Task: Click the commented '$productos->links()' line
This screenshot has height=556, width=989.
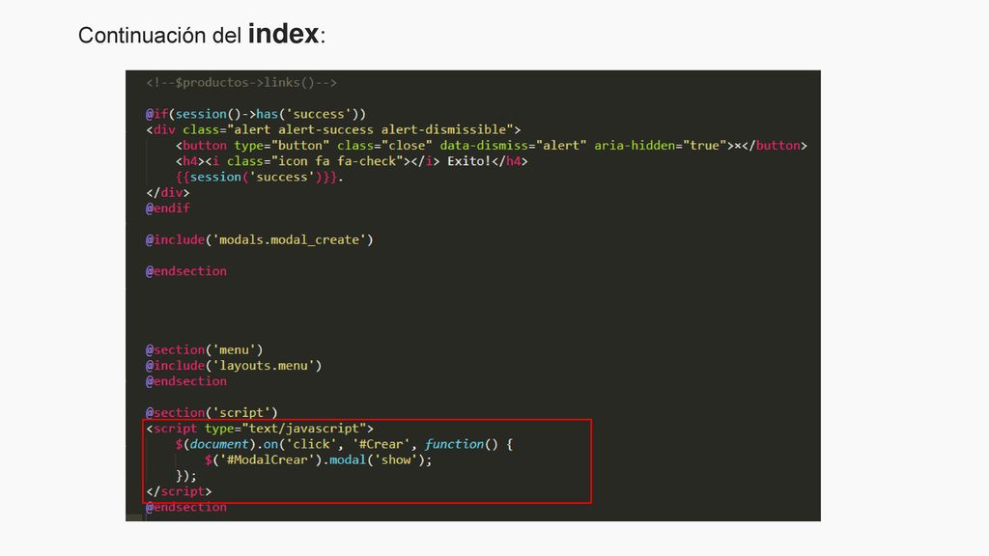Action: tap(241, 83)
